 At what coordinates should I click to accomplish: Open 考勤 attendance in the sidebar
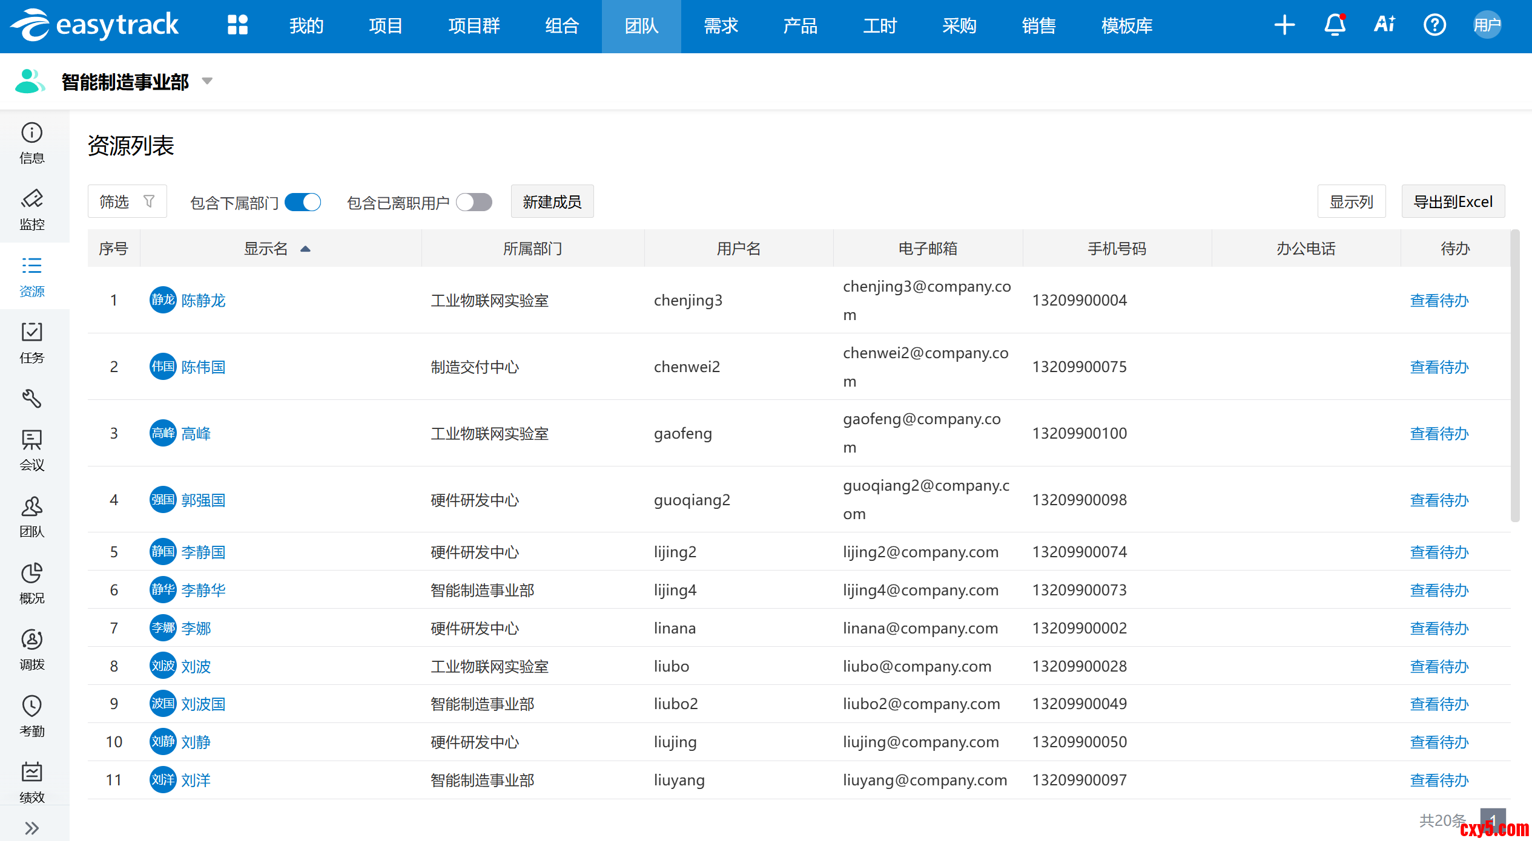[x=32, y=716]
